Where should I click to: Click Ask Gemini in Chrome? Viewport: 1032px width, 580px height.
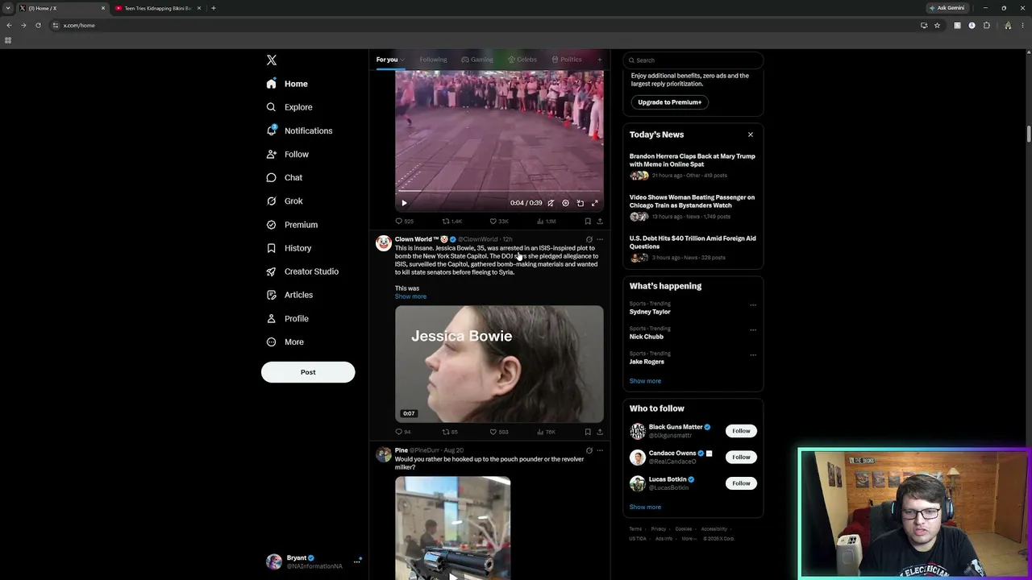click(947, 8)
